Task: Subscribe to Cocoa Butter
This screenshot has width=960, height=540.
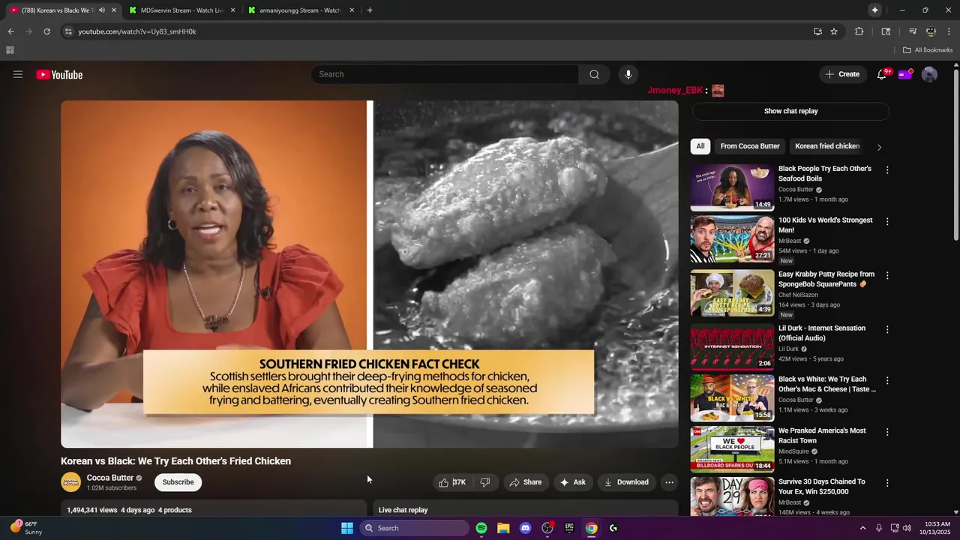Action: (178, 482)
